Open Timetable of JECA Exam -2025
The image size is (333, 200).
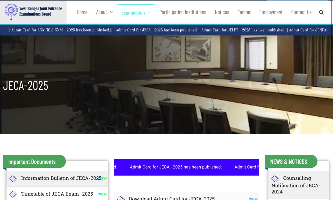57,194
